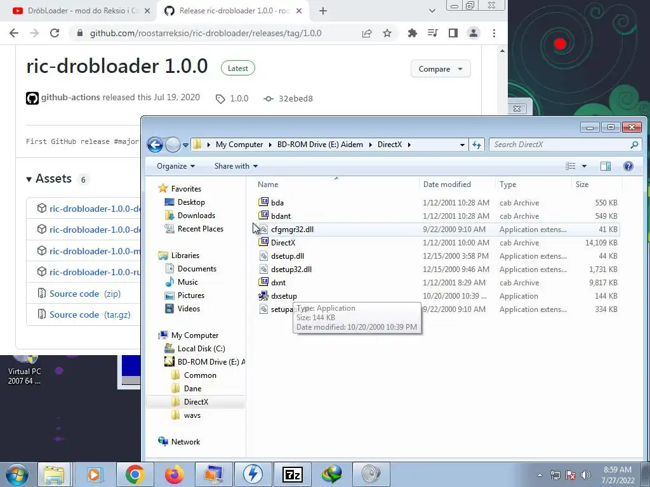Viewport: 650px width, 487px height.
Task: Show hidden tray icons arrow
Action: click(540, 475)
